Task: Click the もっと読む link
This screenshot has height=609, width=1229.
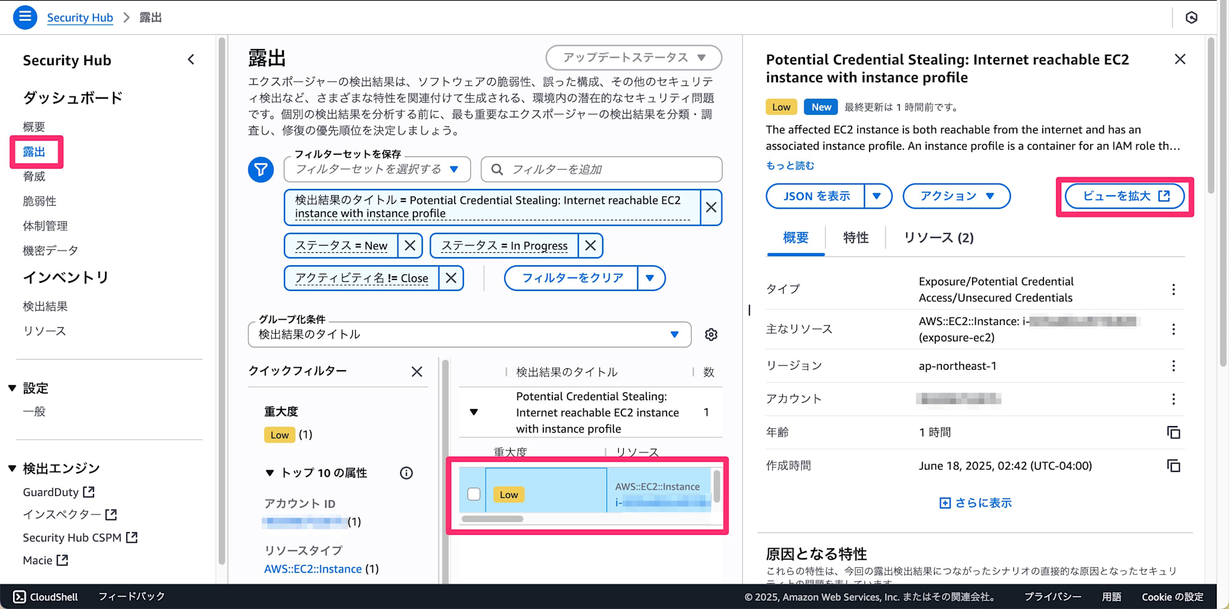Action: point(790,166)
